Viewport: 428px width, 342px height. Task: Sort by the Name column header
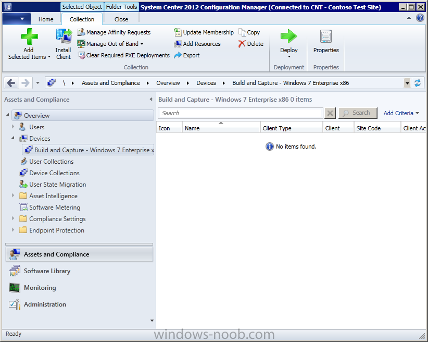click(221, 128)
